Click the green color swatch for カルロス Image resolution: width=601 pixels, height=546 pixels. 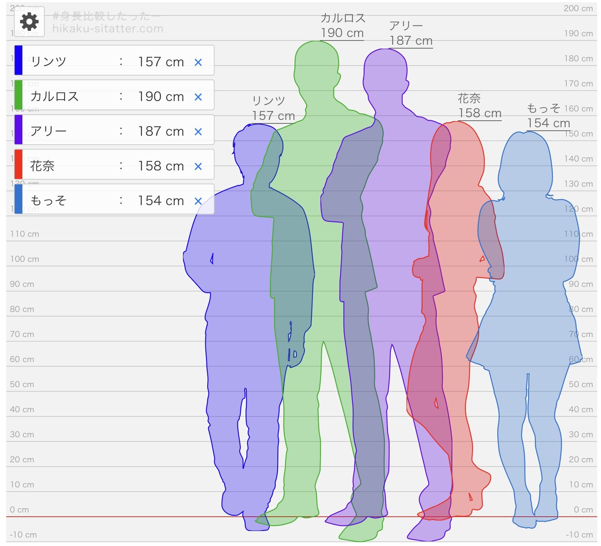click(19, 95)
